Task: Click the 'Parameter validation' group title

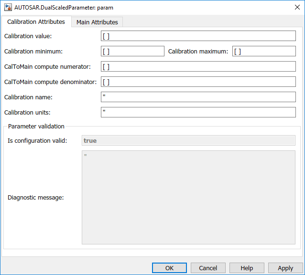Action: click(36, 126)
